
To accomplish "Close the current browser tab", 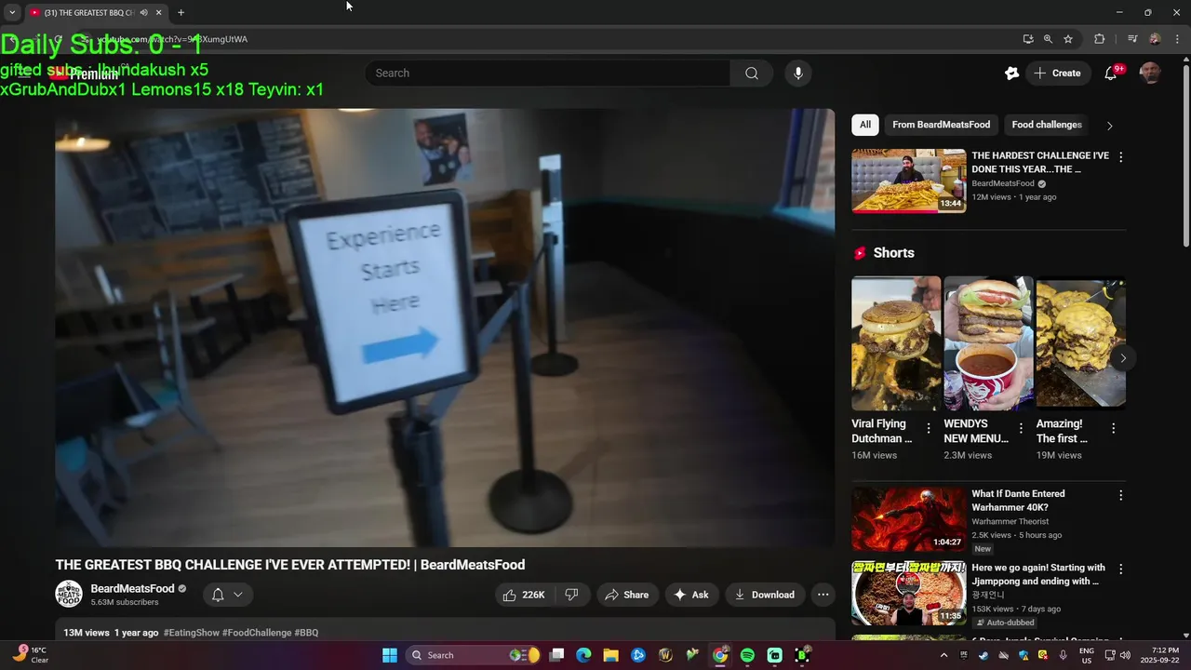I will pyautogui.click(x=159, y=13).
